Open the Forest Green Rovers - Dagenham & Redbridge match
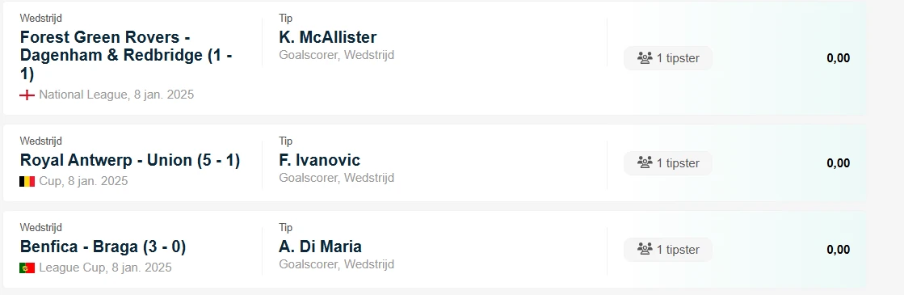The image size is (904, 295). (126, 56)
